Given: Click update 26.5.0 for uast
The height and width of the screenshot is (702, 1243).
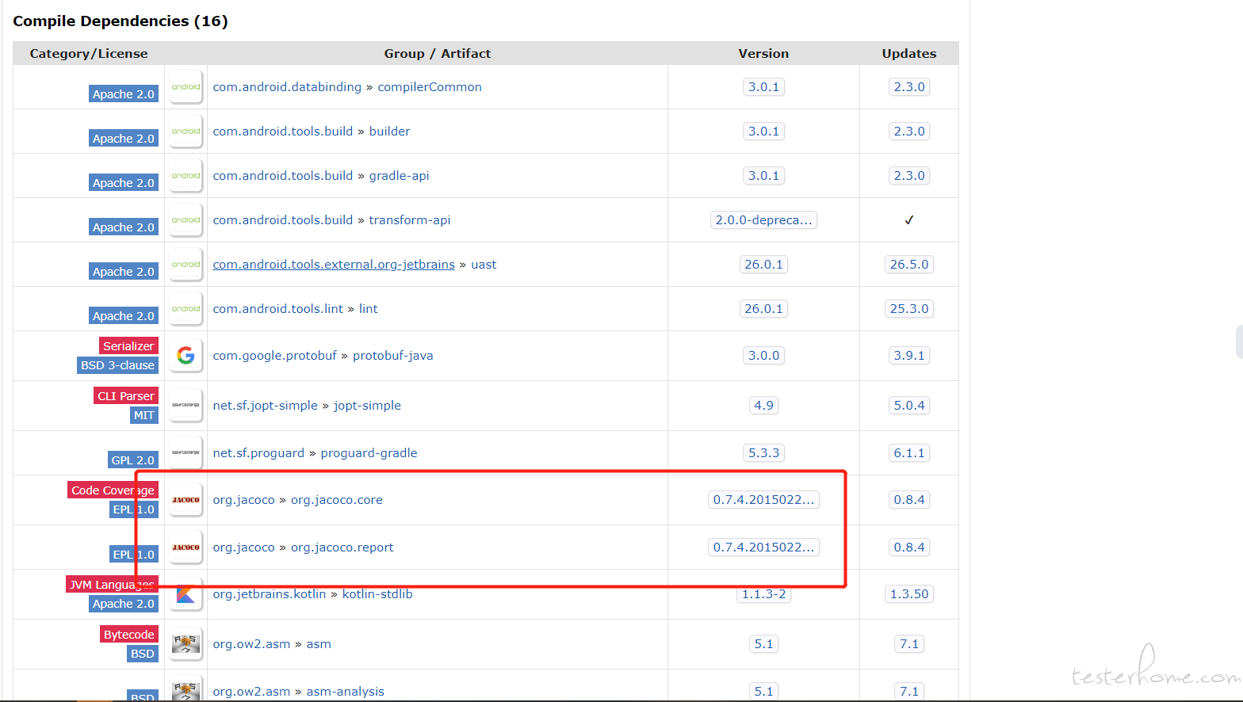Looking at the screenshot, I should 909,265.
